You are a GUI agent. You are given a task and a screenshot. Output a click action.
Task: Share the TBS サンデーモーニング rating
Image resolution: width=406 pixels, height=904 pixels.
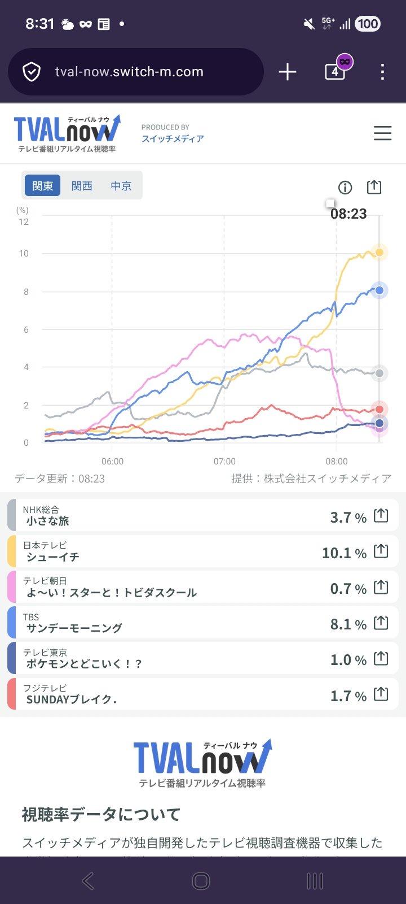click(381, 623)
